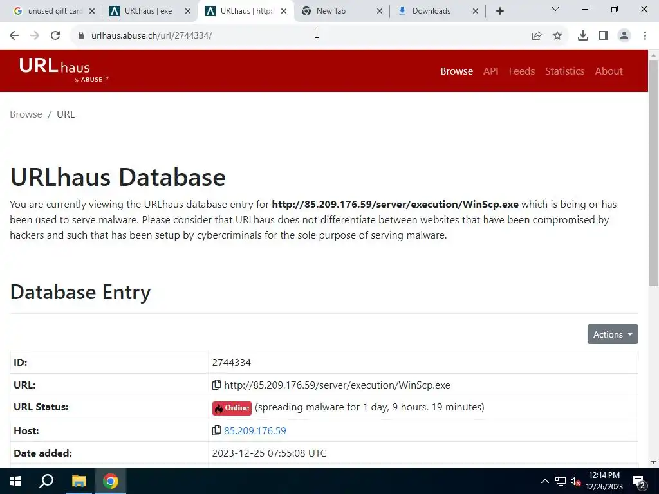Open the Feeds navigation item
The height and width of the screenshot is (494, 659).
521,71
